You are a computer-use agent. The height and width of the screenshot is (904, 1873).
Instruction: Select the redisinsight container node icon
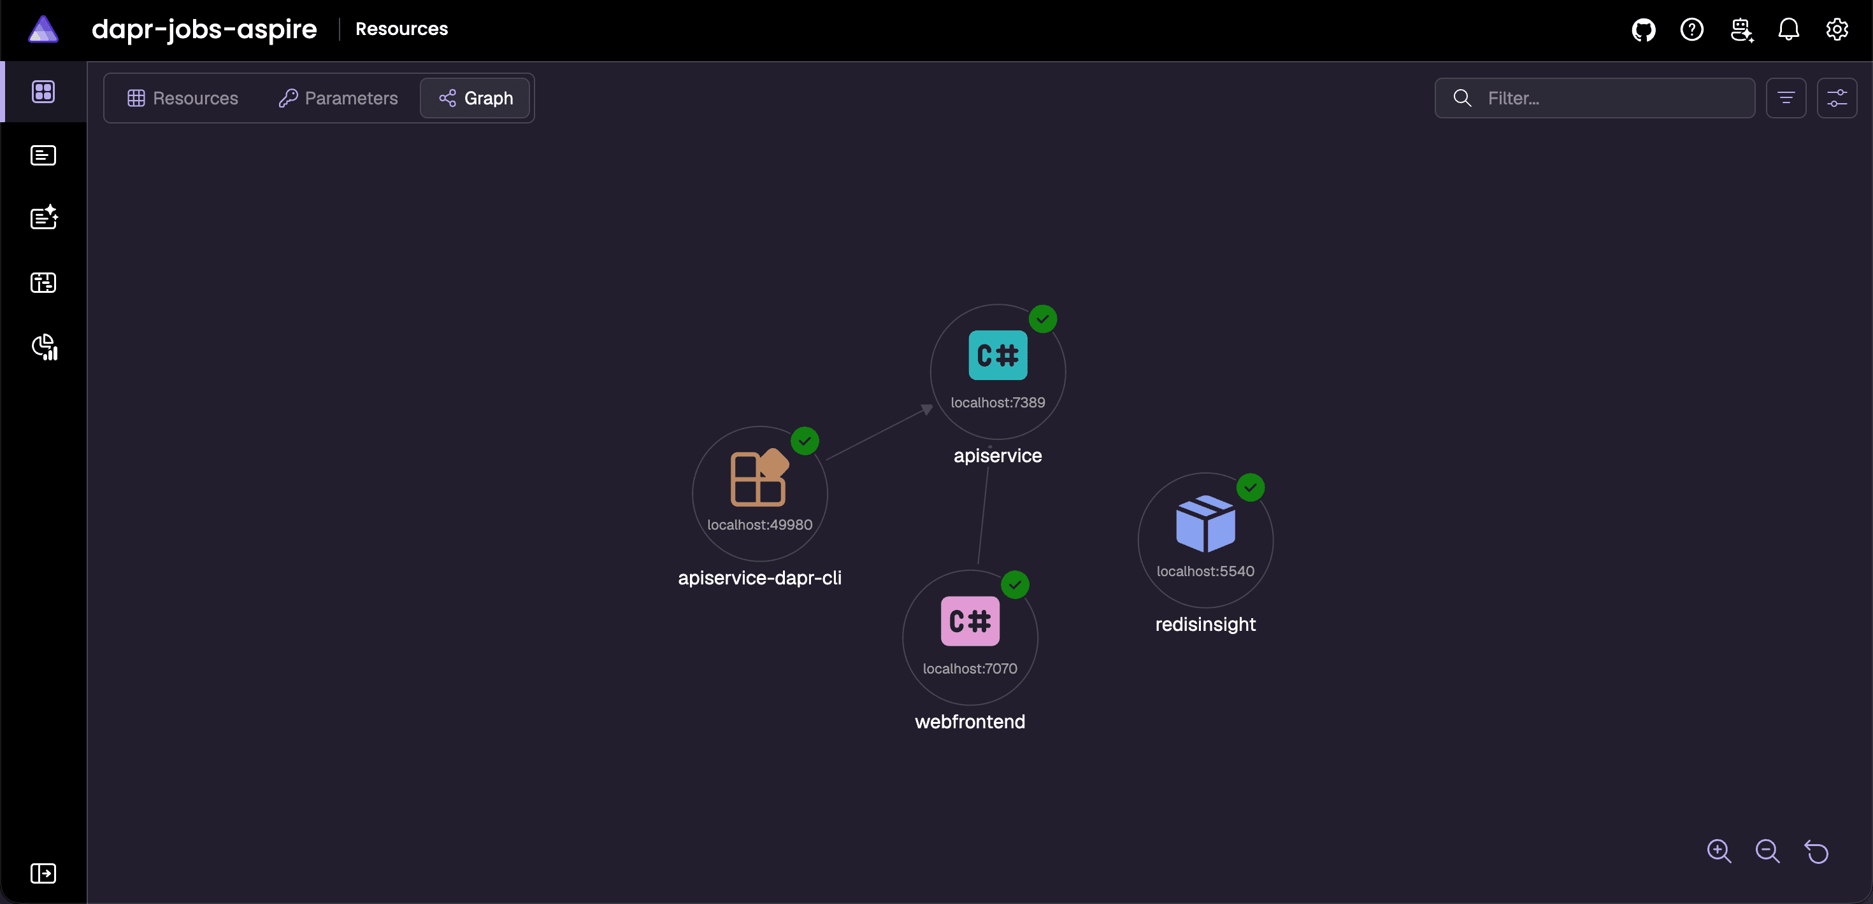tap(1205, 524)
